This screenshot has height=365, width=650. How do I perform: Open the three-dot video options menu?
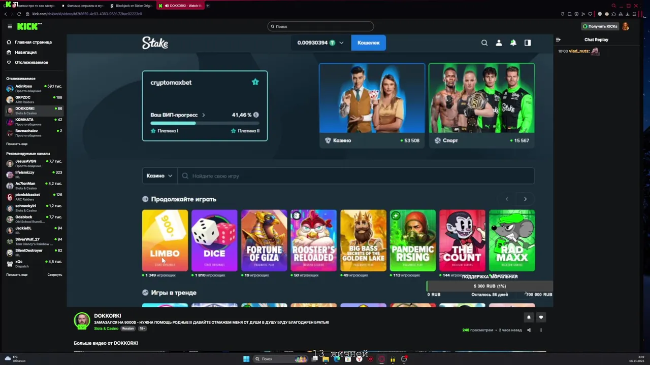tap(541, 330)
